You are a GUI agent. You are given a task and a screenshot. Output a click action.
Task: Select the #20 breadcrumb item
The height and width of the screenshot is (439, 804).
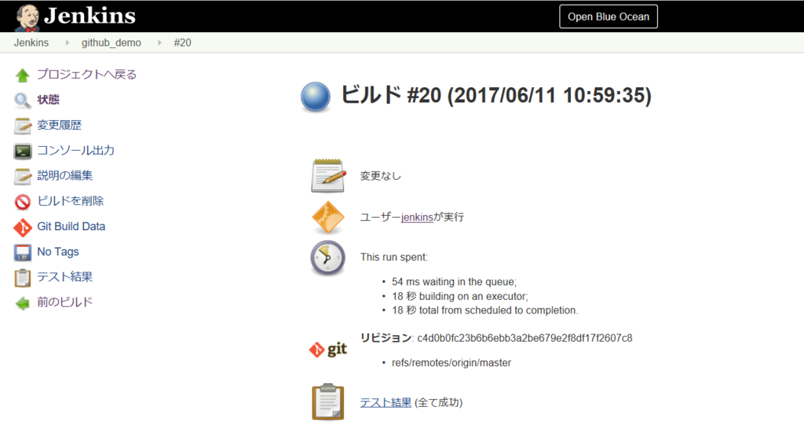[x=182, y=42]
